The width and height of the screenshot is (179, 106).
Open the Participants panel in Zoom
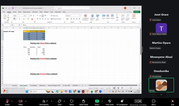coord(44,102)
